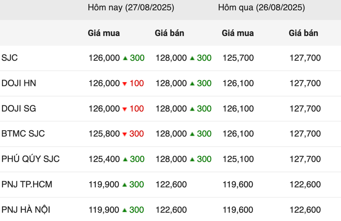
Task: Click green up arrow in PHÚ QÚY SJC buy price
Action: click(x=125, y=159)
